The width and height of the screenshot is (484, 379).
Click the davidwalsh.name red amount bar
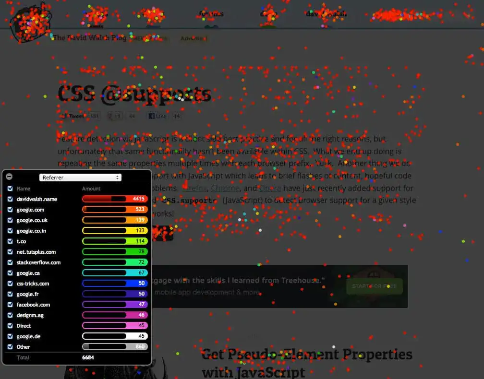[115, 199]
